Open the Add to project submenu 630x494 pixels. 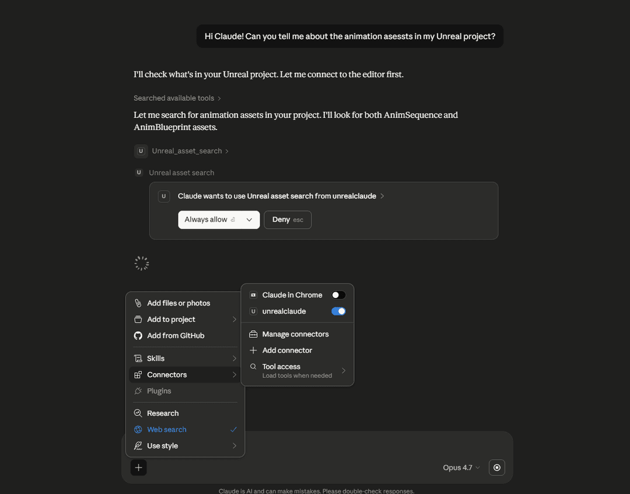[x=185, y=320]
